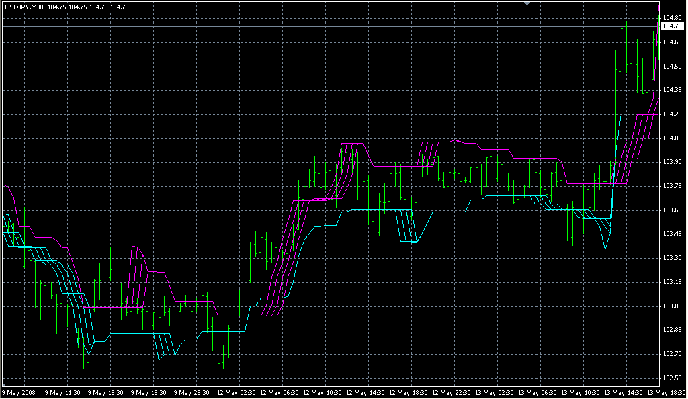Click the chart shift triangle marker
Viewport: 688px width, 399px height.
click(x=528, y=4)
